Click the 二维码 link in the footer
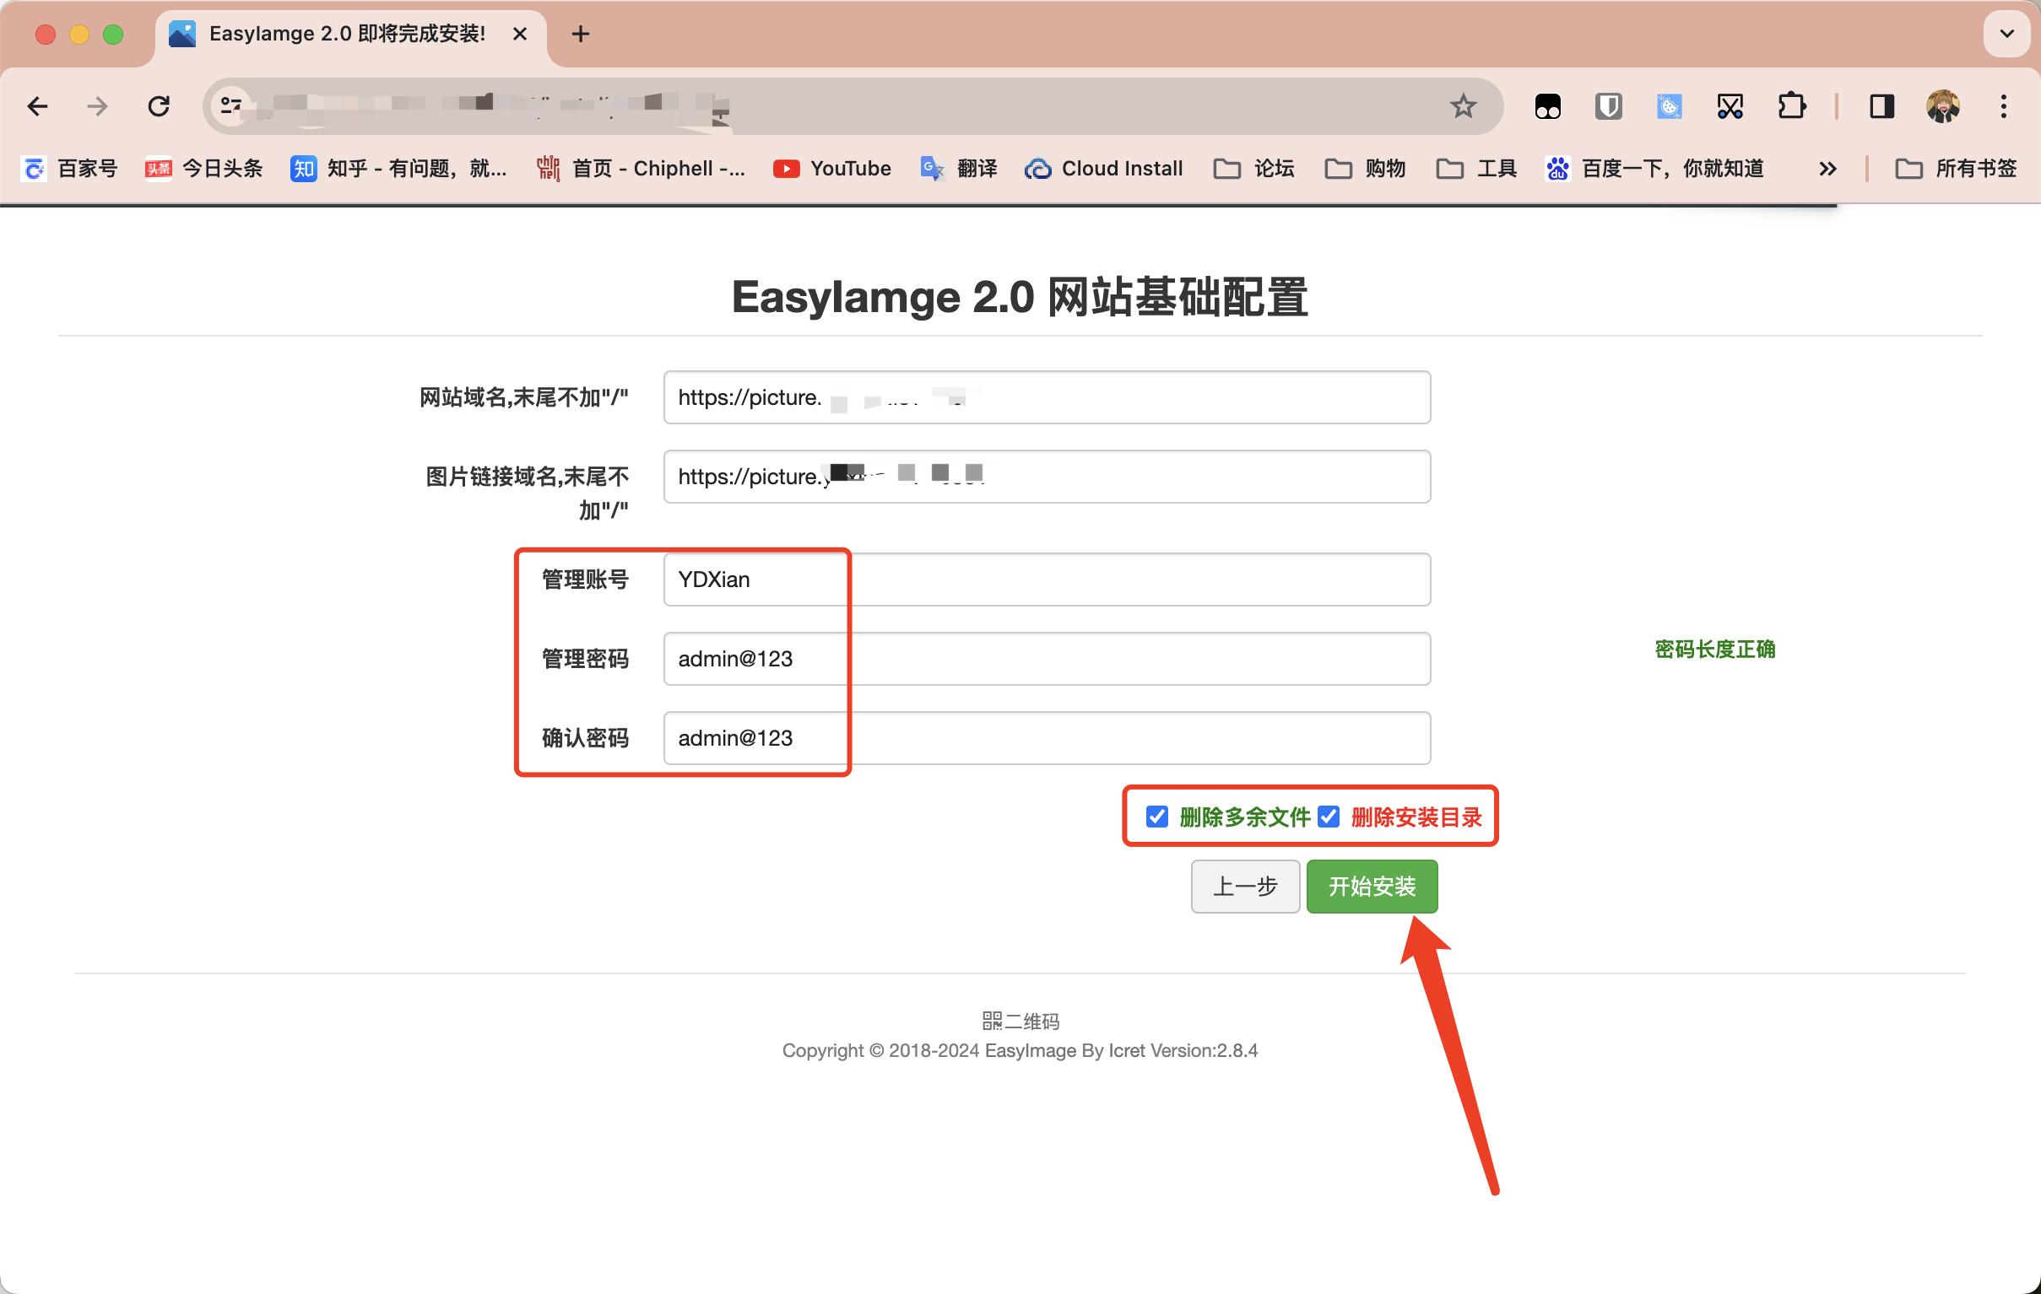The width and height of the screenshot is (2041, 1294). pos(1020,1021)
